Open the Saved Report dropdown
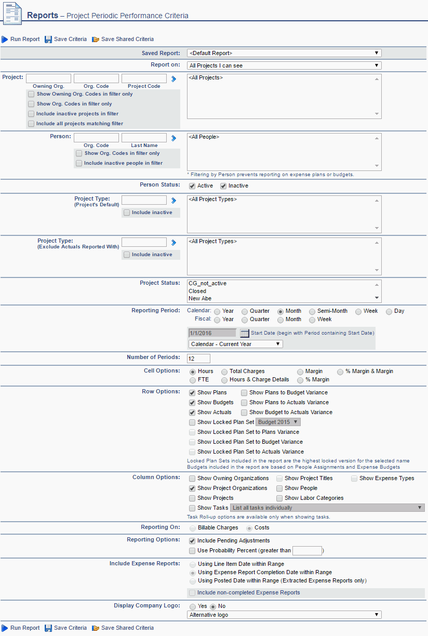 pos(284,53)
